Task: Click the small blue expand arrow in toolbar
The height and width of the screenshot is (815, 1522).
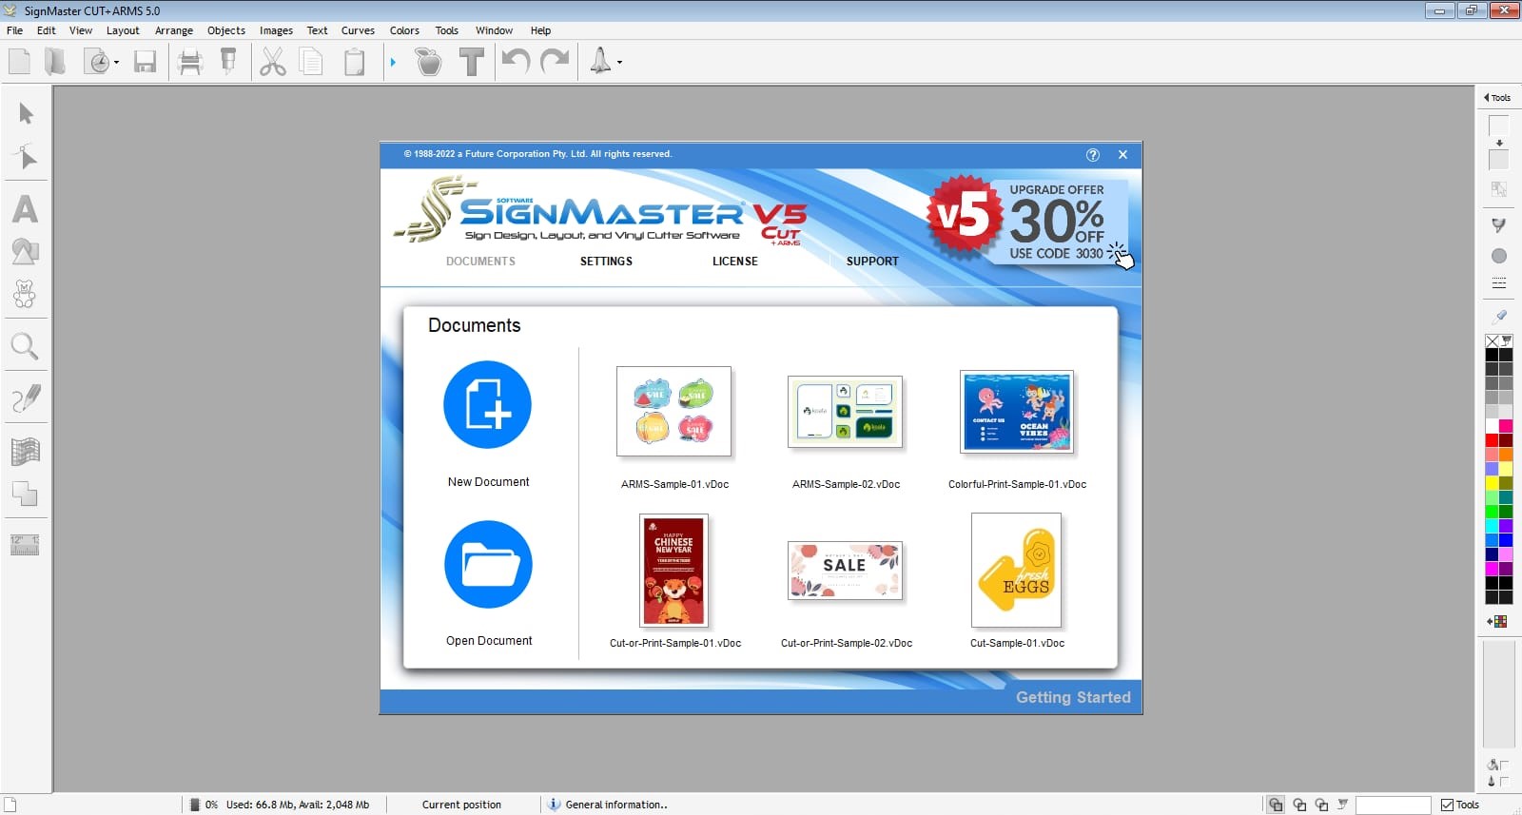Action: (x=392, y=63)
